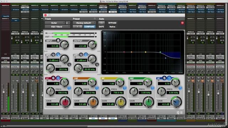Adjust the green HMF gain knob
The height and width of the screenshot is (128, 228).
(149, 102)
